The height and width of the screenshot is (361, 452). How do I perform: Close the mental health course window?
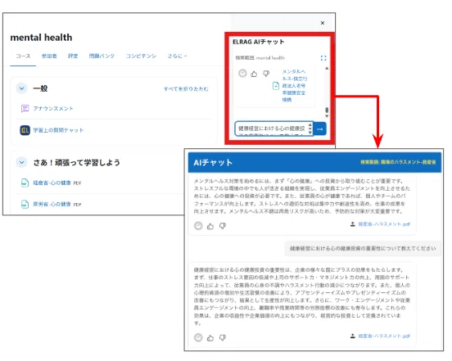coord(323,23)
